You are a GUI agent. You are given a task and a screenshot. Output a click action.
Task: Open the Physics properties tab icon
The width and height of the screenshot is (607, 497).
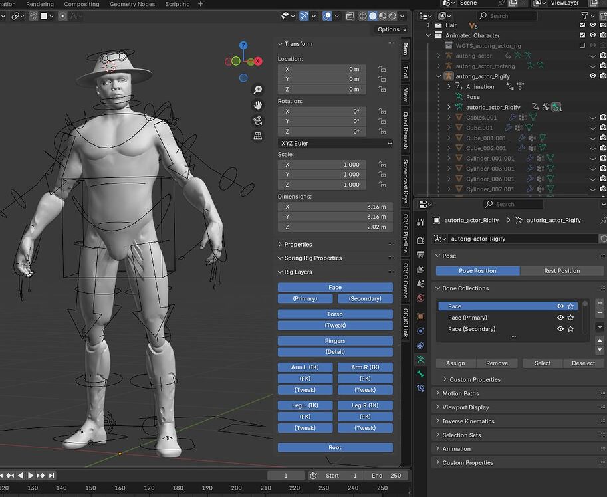[x=421, y=331]
